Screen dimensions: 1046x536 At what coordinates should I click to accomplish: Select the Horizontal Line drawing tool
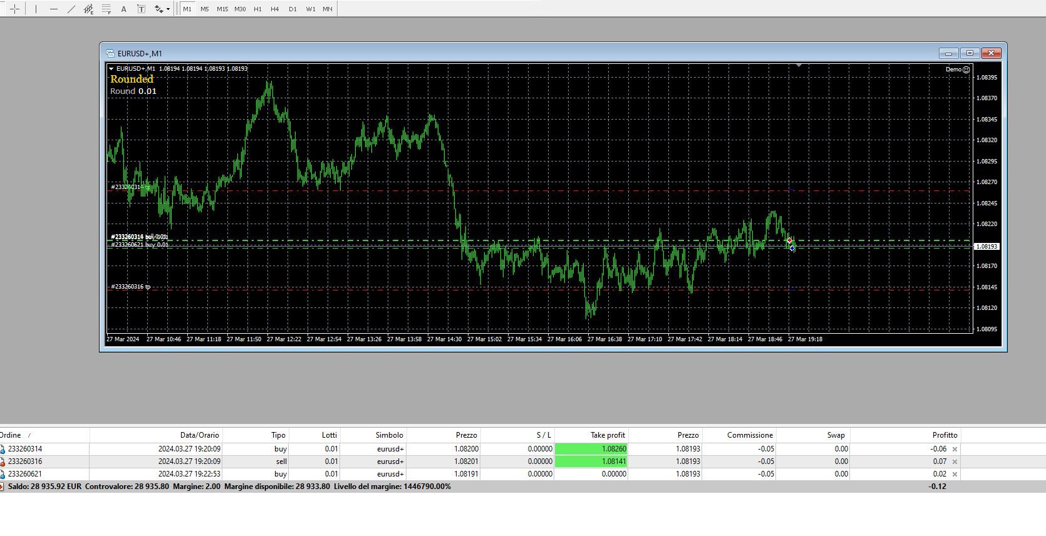pos(53,9)
